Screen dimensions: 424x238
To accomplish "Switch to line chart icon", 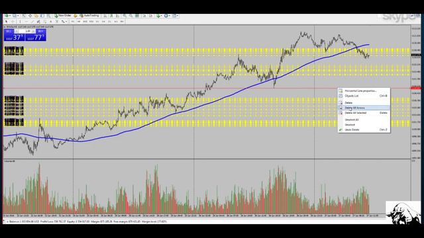I will pyautogui.click(x=117, y=16).
